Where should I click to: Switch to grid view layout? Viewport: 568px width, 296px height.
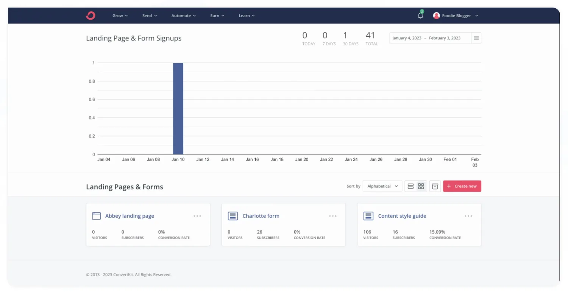pos(421,186)
